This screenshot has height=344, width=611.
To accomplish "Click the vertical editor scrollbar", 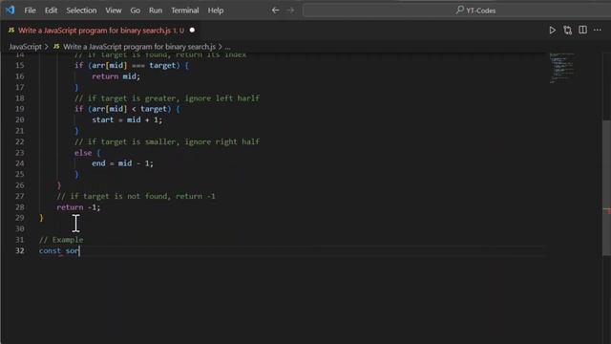I will (x=606, y=188).
